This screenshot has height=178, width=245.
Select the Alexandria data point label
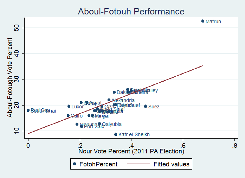pyautogui.click(x=123, y=100)
